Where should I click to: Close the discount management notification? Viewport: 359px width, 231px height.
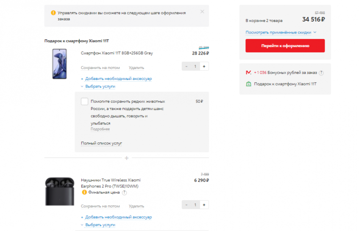pos(202,11)
